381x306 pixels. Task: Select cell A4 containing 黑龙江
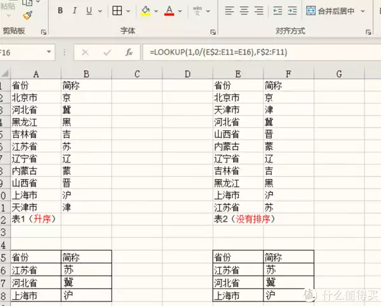coord(36,122)
